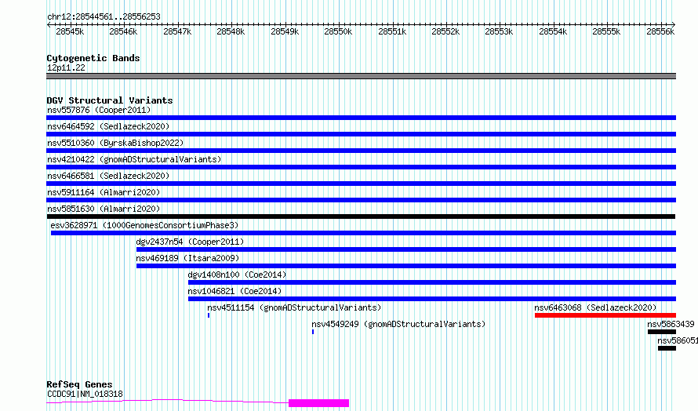This screenshot has width=698, height=411.
Task: Click the chr12:28544561..28556253 coordinate label
Action: click(104, 17)
